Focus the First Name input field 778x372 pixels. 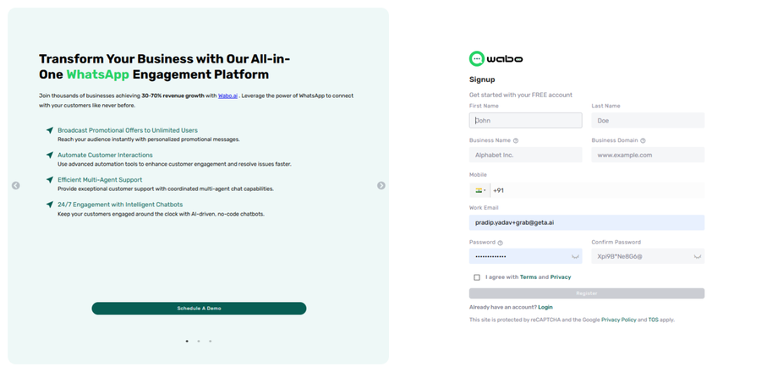pyautogui.click(x=525, y=121)
